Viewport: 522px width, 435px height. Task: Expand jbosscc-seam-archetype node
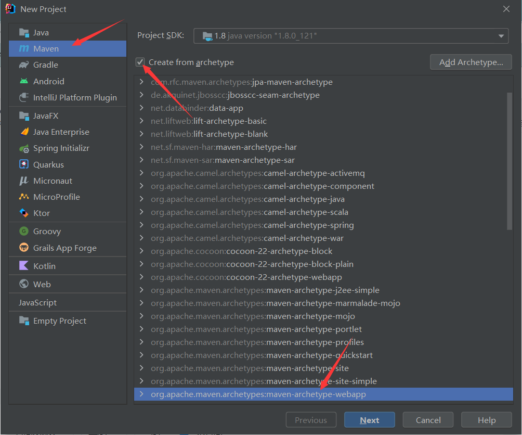(x=141, y=95)
